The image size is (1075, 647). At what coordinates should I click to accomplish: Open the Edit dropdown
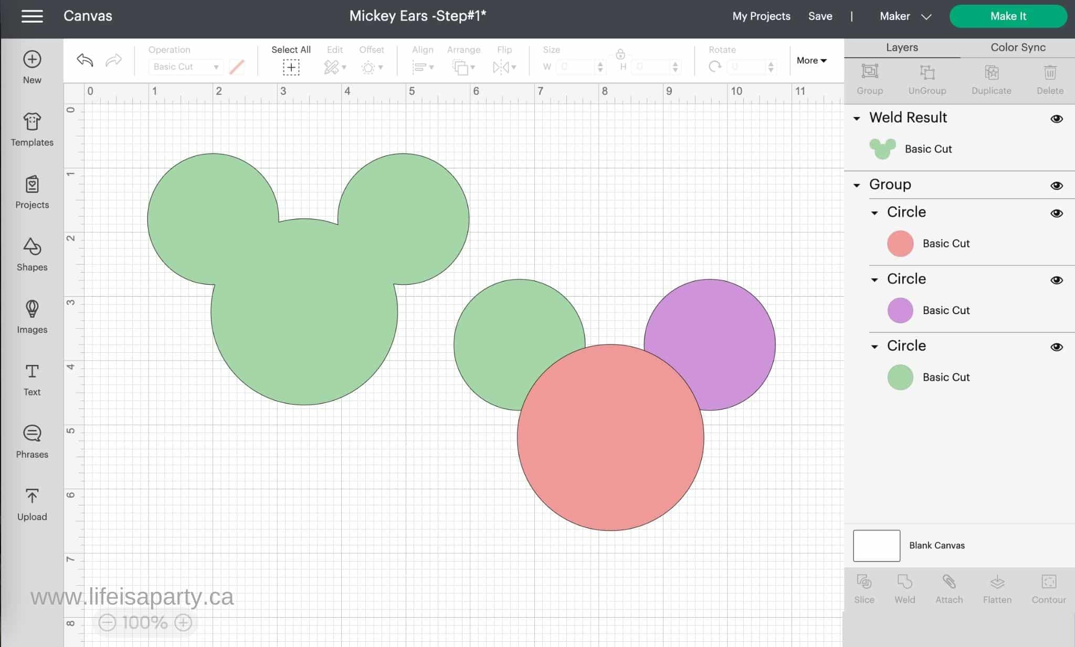tap(334, 67)
